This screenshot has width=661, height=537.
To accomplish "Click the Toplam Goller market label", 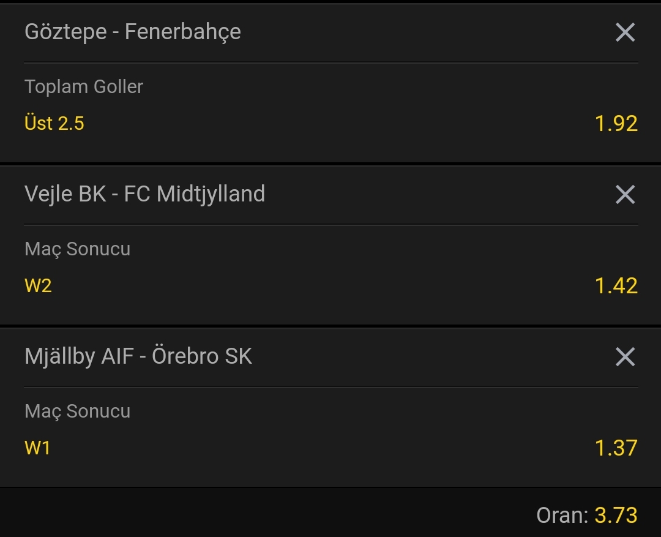I will click(x=84, y=87).
